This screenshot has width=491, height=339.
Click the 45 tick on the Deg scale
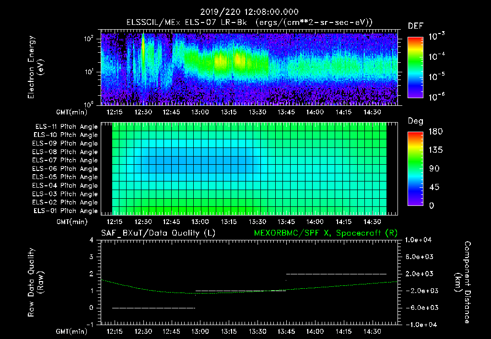(x=434, y=187)
